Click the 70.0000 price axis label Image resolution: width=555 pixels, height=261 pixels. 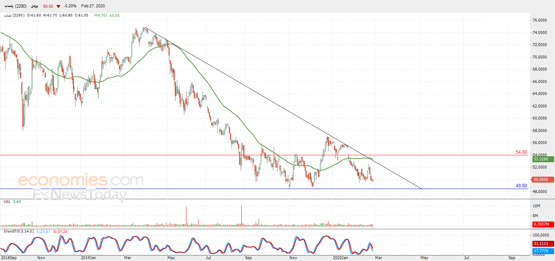click(x=540, y=57)
